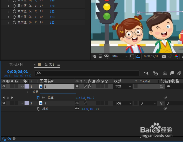Viewport: 183px width, 142px height.
Task: Open TrkMat dropdown for layer 2
Action: 148,103
